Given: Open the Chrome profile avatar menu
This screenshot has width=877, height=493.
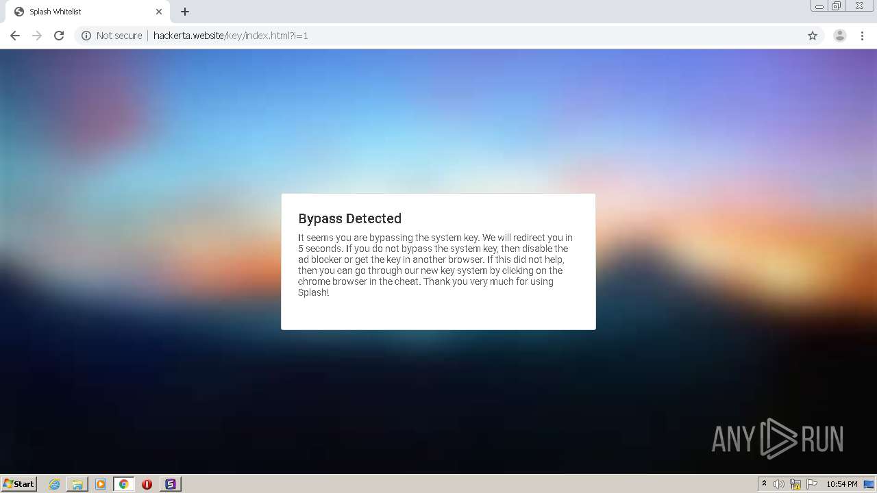Looking at the screenshot, I should (840, 36).
